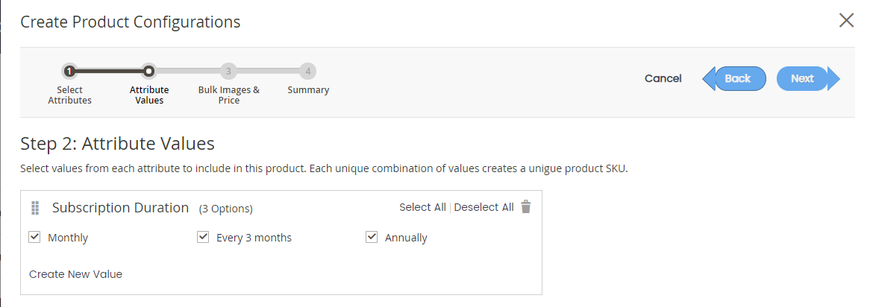Click the Bulk Images & Price step label
Image resolution: width=870 pixels, height=307 pixels.
[x=228, y=95]
